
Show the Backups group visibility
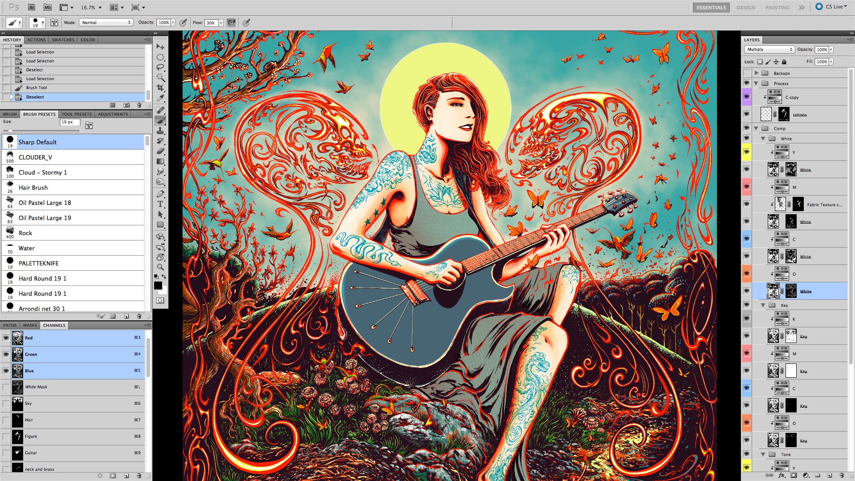tap(746, 73)
